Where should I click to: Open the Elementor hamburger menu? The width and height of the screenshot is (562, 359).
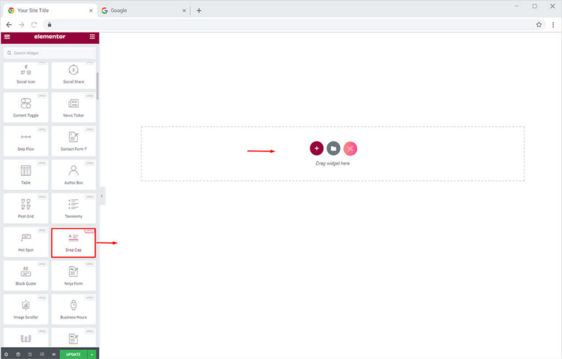tap(7, 37)
